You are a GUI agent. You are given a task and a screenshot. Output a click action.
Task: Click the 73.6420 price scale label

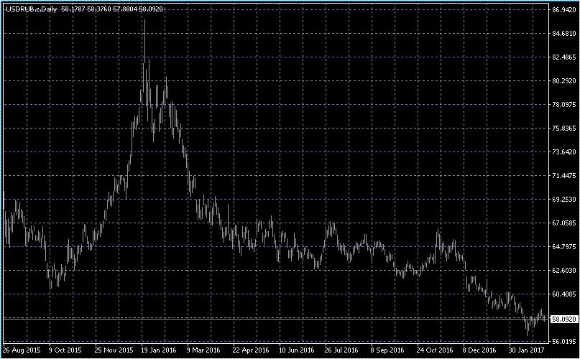[563, 152]
